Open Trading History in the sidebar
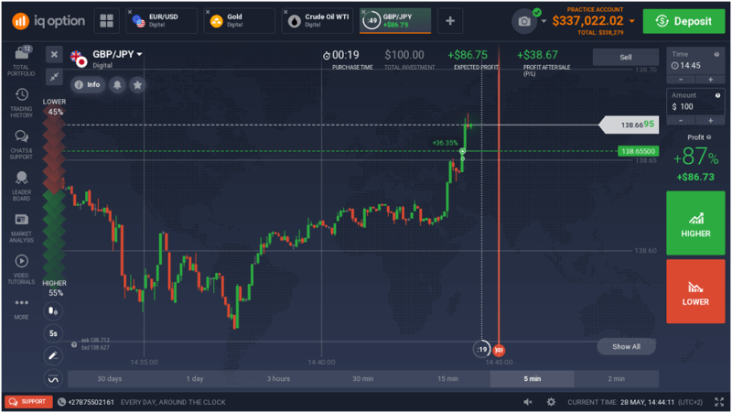732x413 pixels. [x=21, y=103]
